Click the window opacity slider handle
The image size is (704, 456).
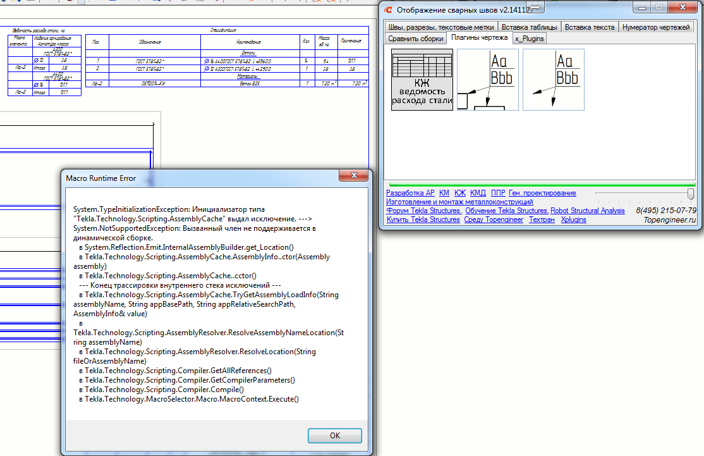(690, 194)
